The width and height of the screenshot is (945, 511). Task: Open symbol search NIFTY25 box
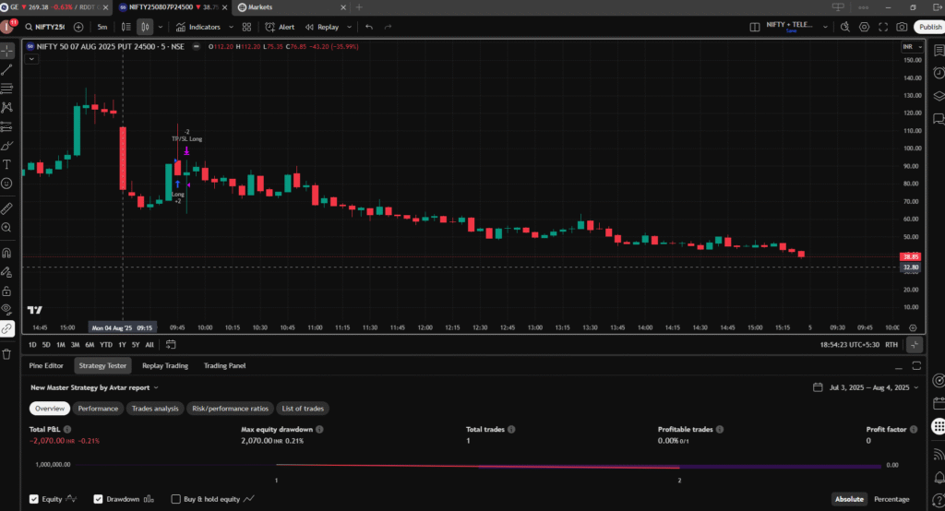click(45, 27)
